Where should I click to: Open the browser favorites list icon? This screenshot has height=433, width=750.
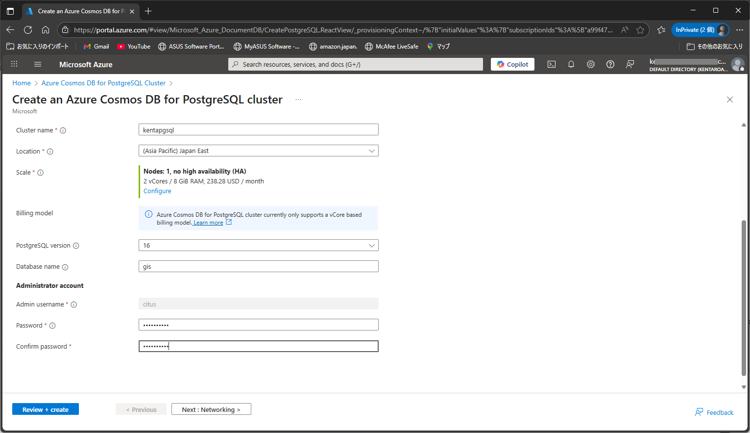[661, 30]
